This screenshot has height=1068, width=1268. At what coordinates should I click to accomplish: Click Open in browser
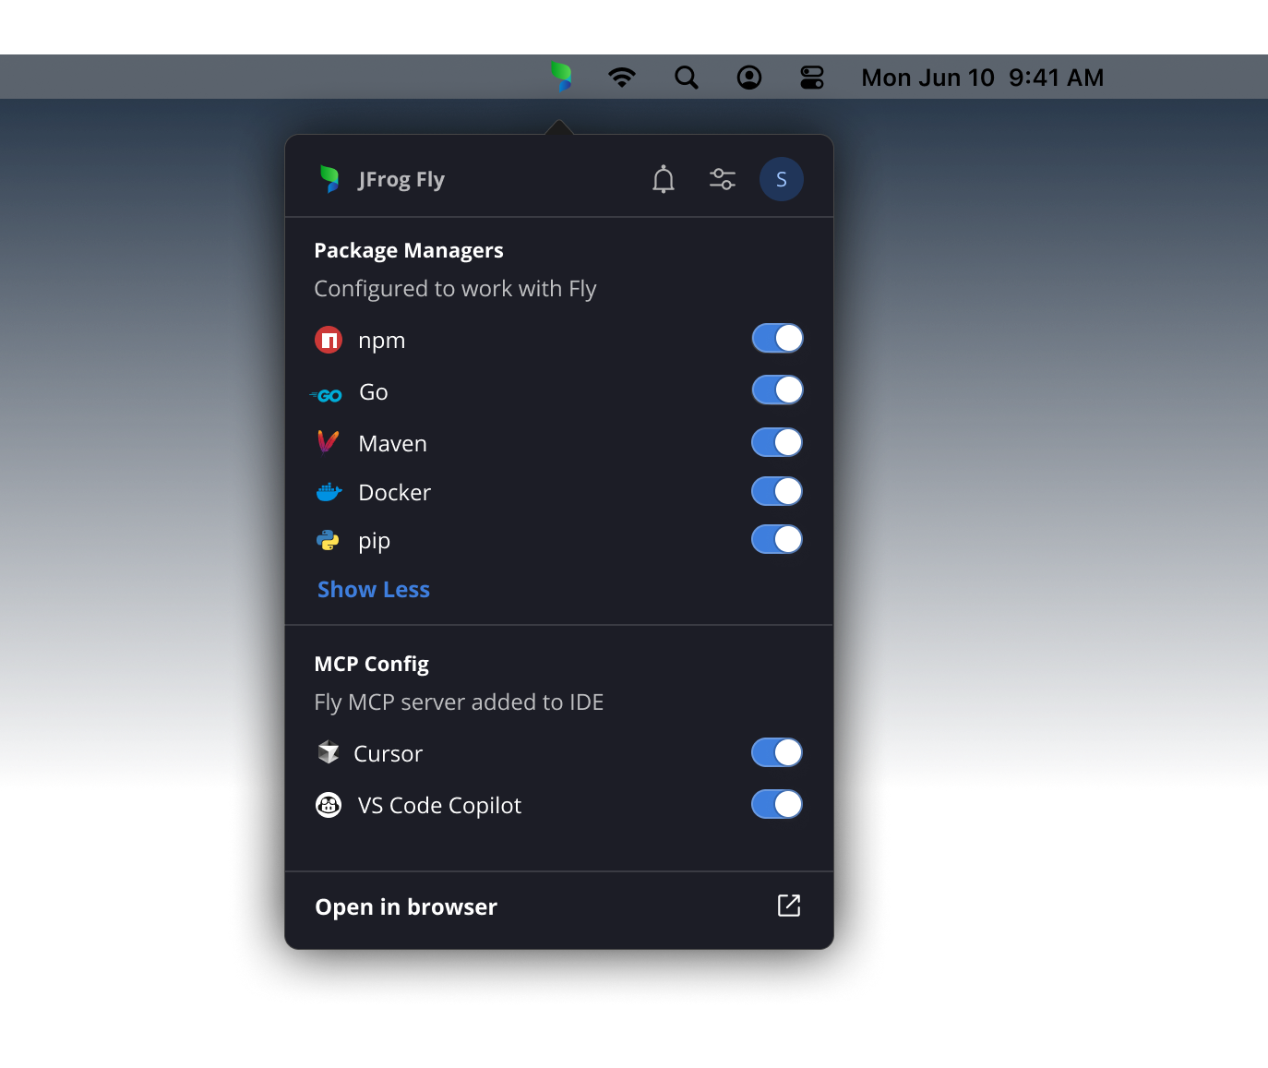tap(406, 906)
